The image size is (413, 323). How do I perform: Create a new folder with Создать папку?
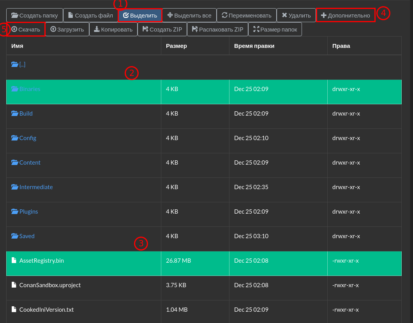tap(35, 16)
